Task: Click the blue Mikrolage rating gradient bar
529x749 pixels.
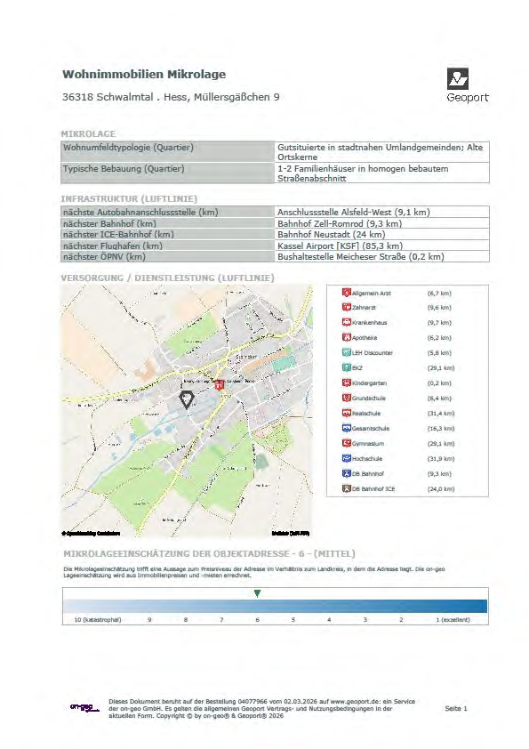Action: pos(275,606)
